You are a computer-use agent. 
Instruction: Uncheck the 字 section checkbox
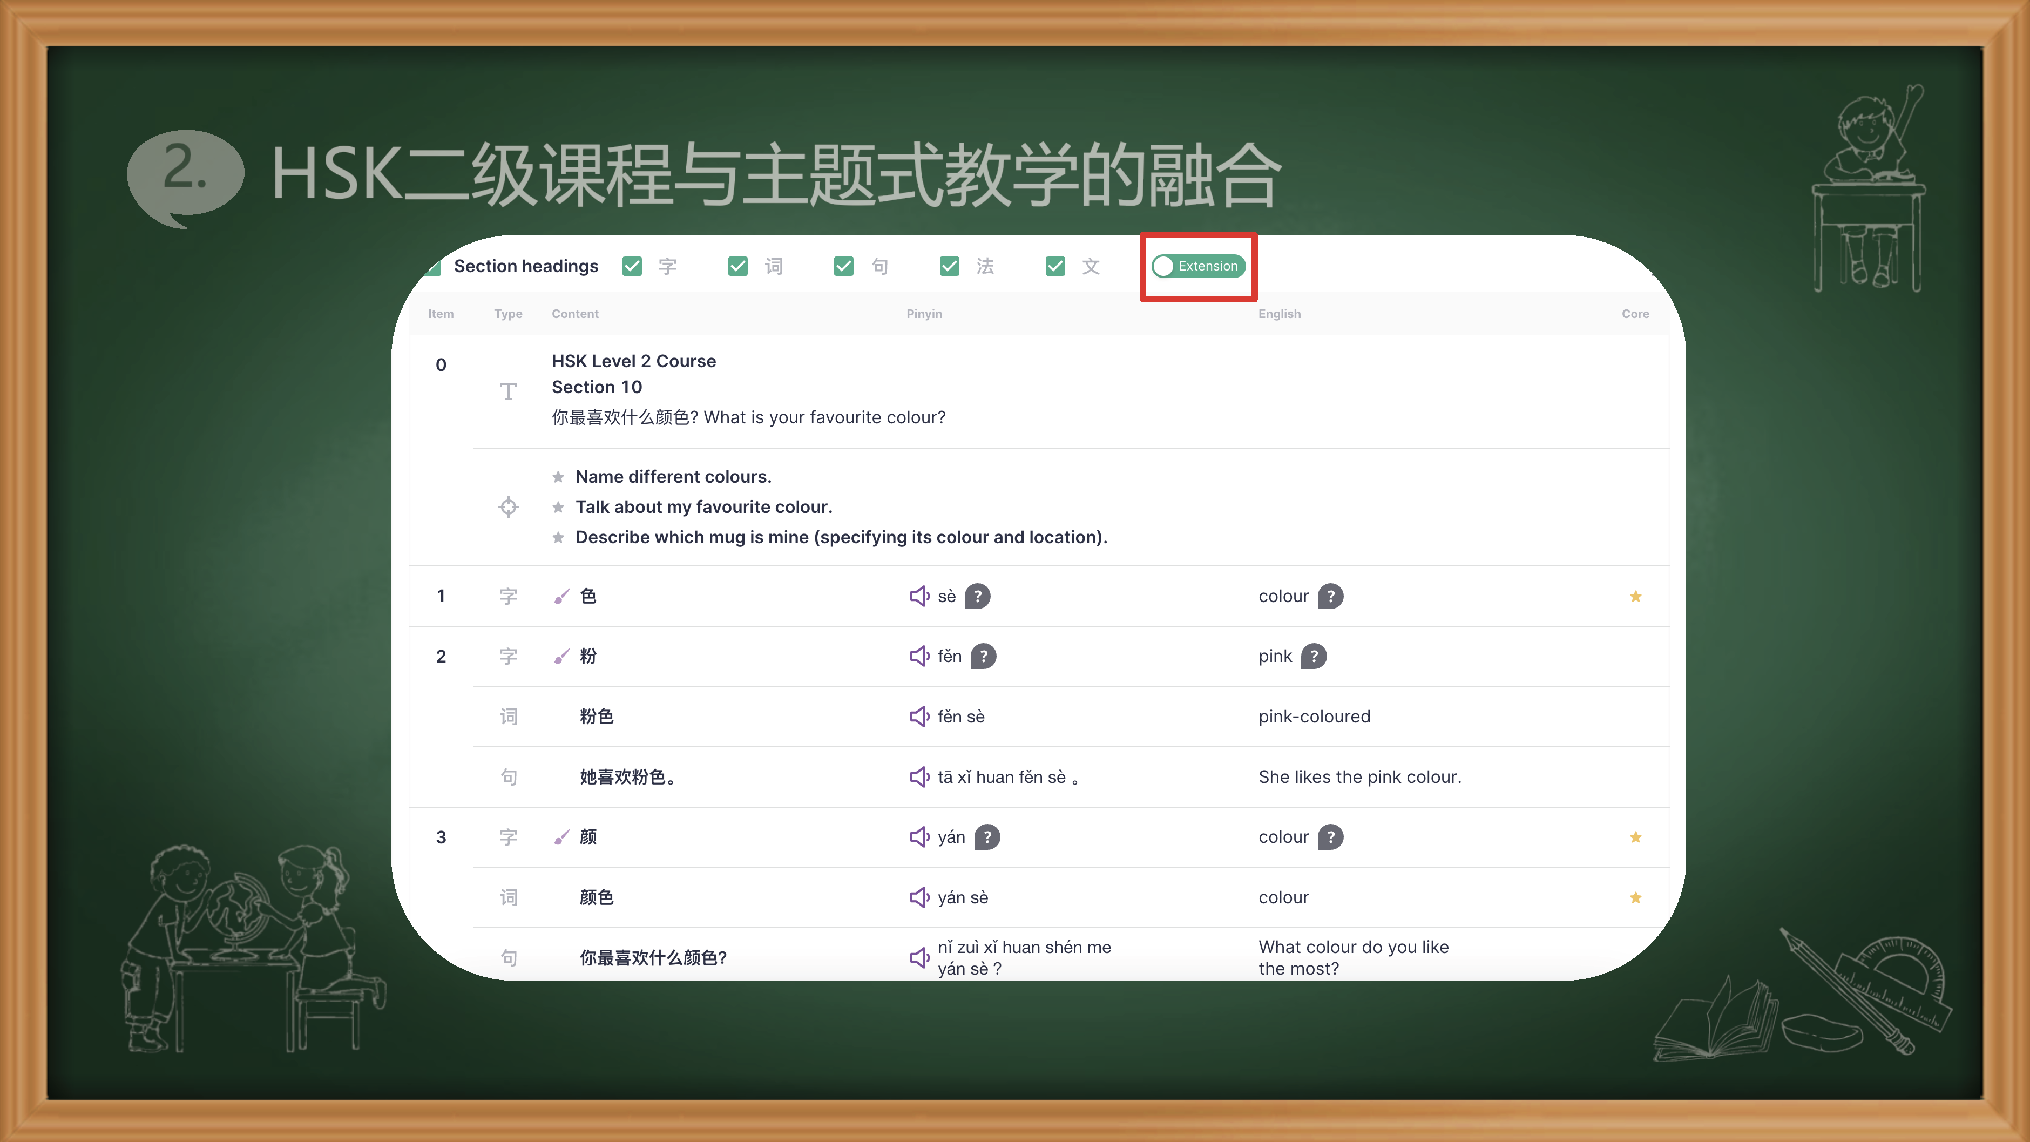[x=632, y=266]
